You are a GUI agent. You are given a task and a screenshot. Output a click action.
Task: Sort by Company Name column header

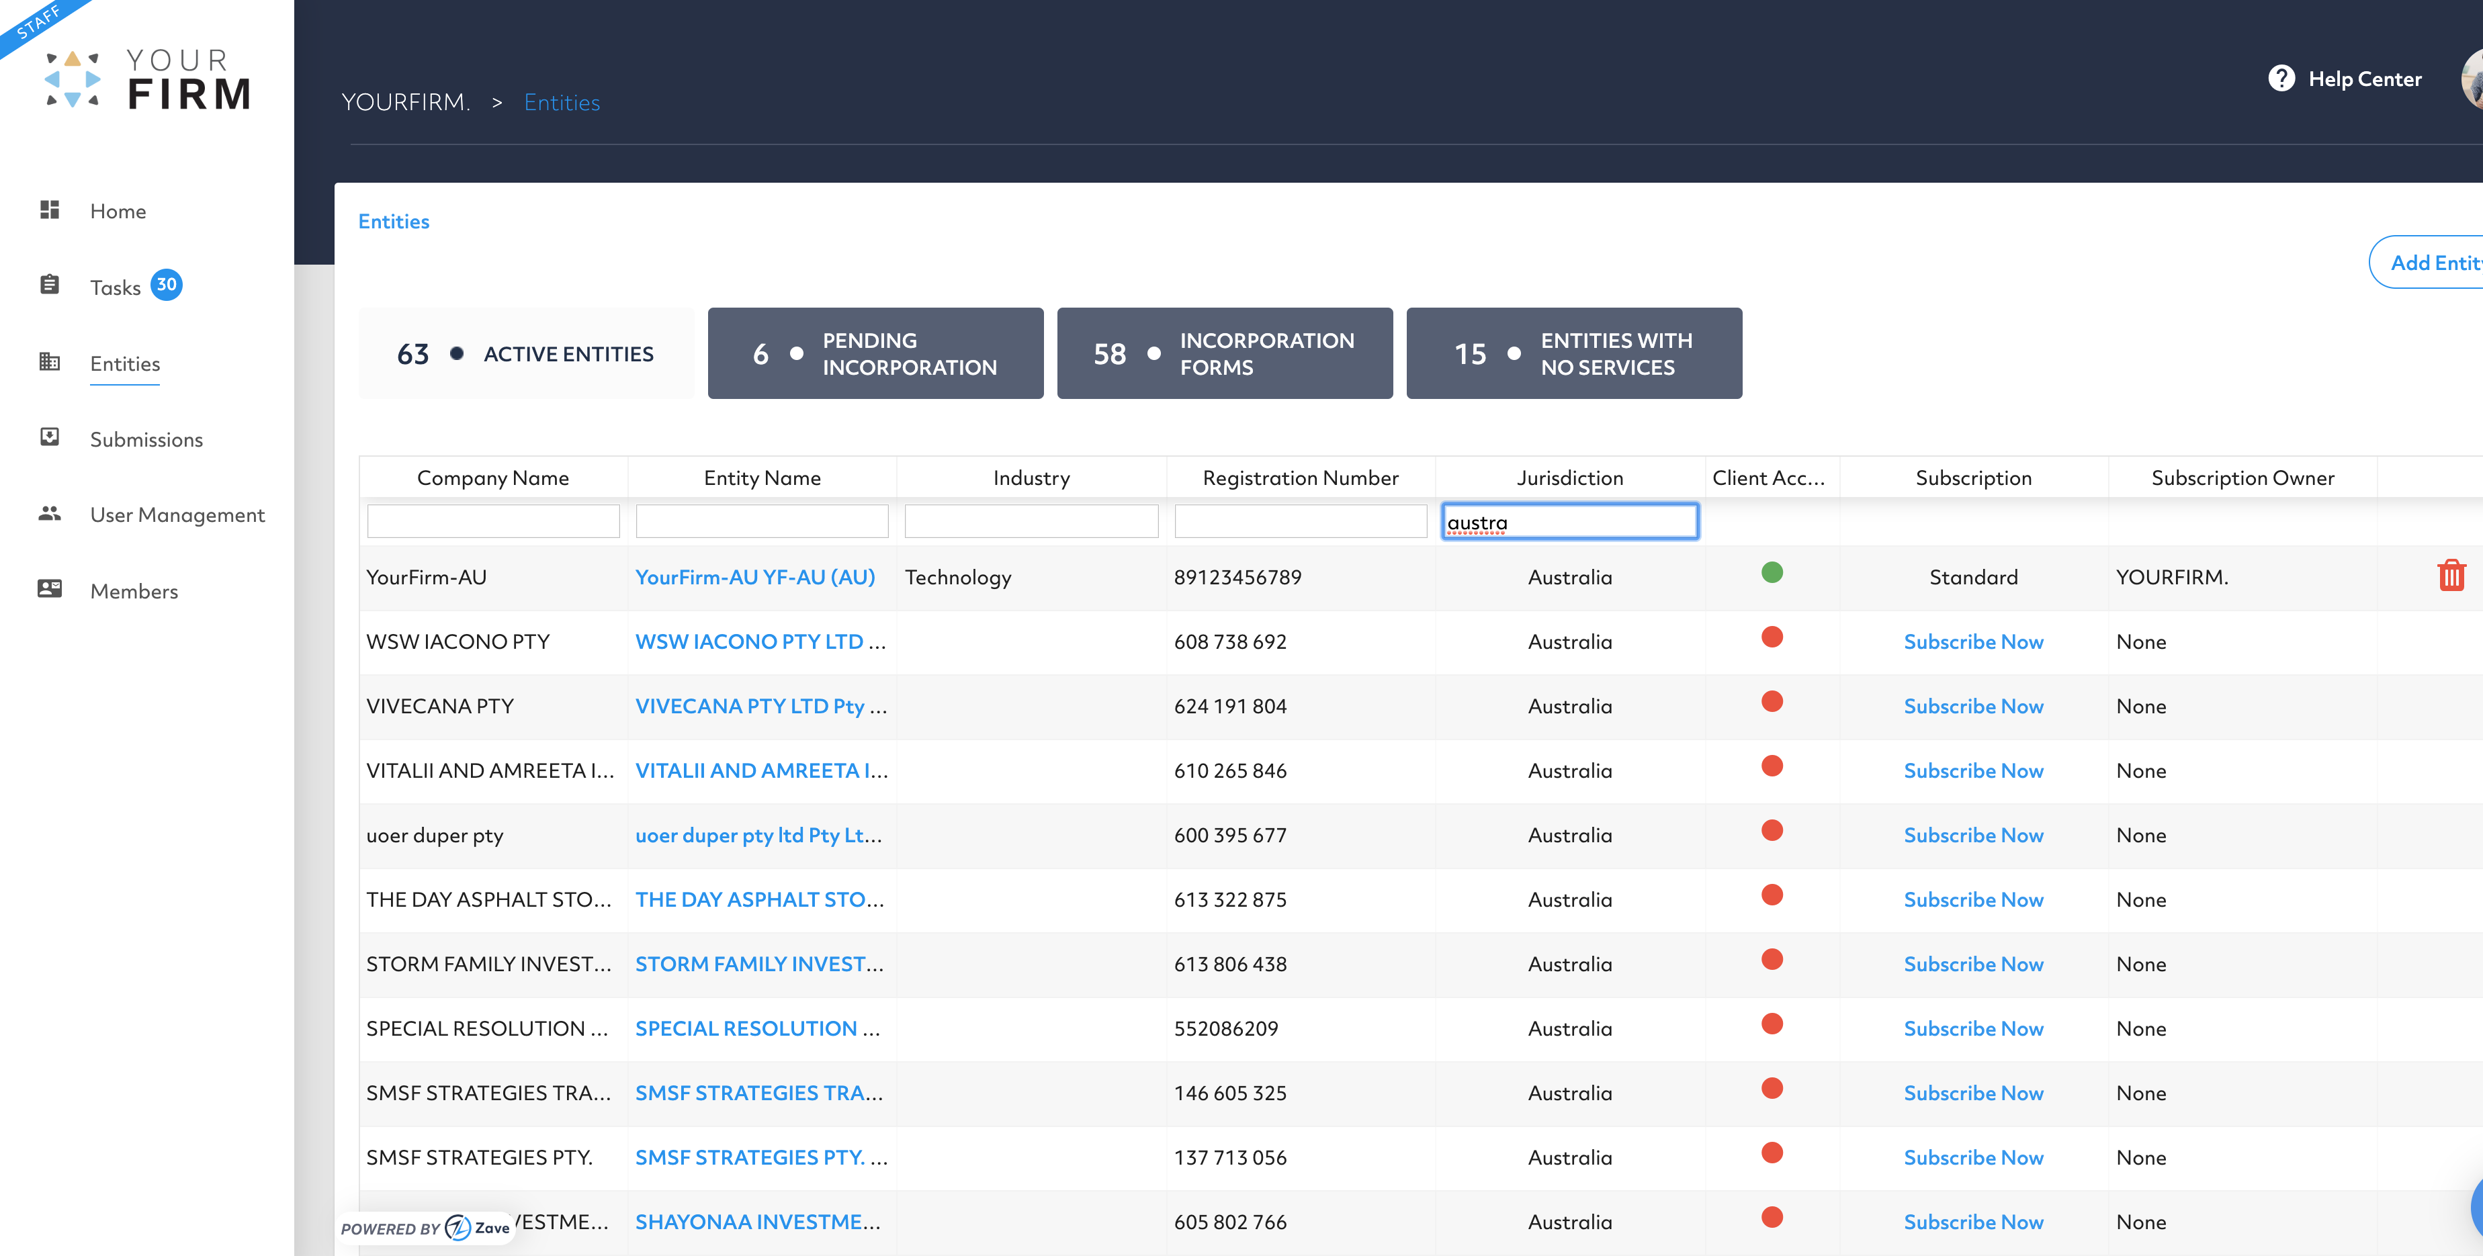tap(492, 478)
